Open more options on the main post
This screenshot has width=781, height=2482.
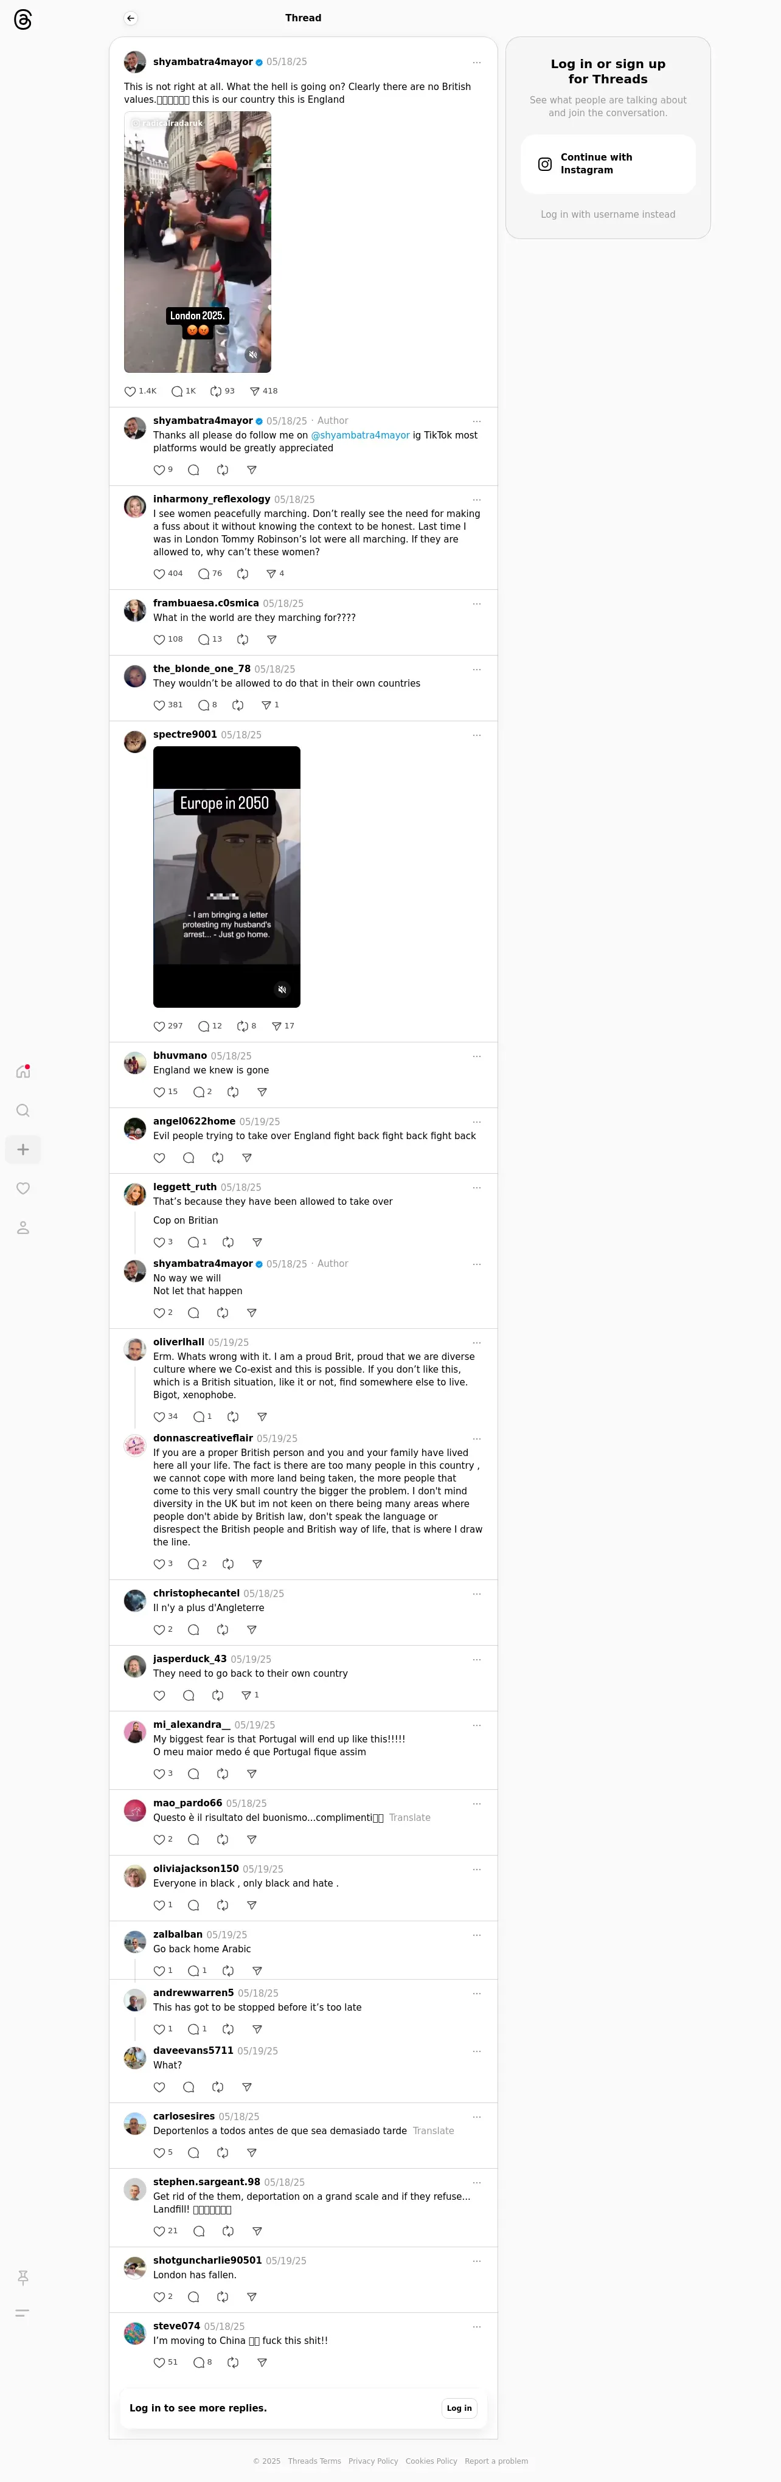(476, 63)
